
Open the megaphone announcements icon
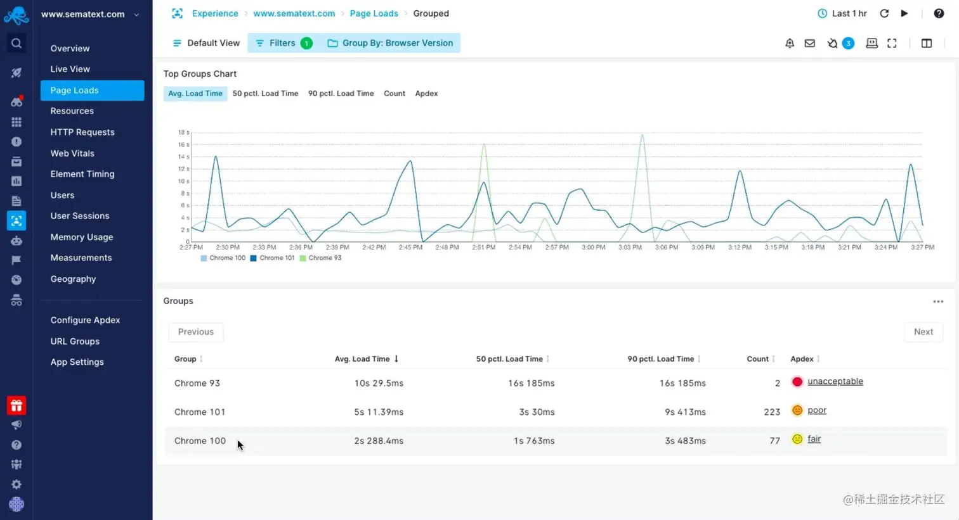[16, 425]
